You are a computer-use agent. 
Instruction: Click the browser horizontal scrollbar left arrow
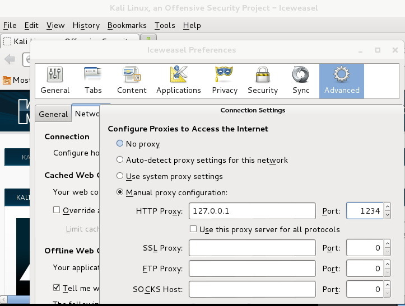click(3, 299)
